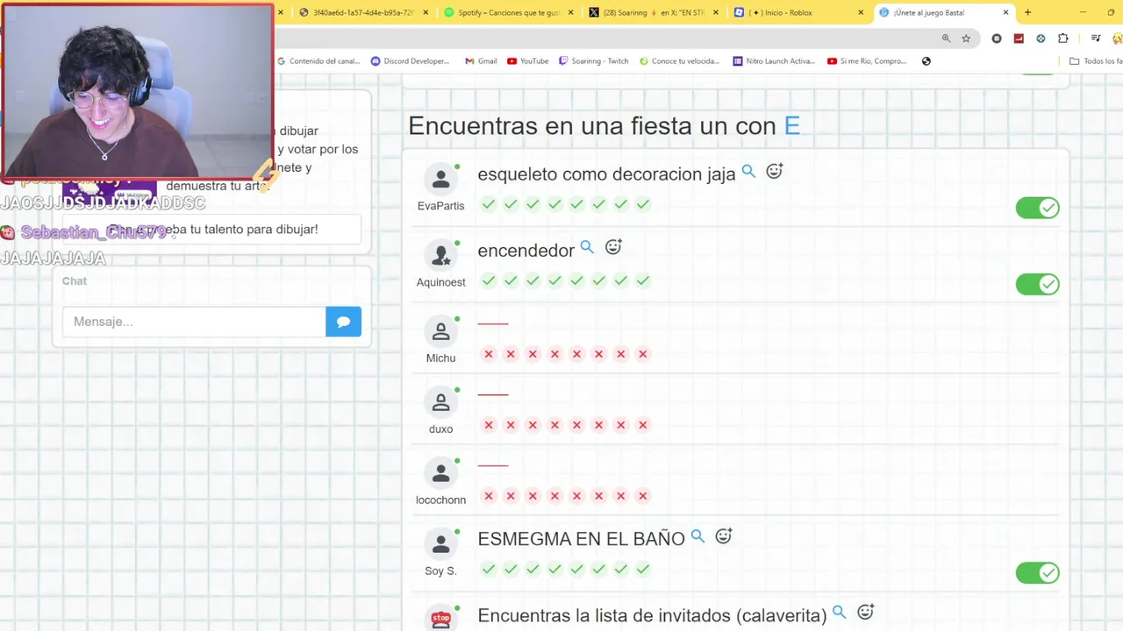The image size is (1123, 631).
Task: Open 'Contenido del canal' bookmark
Action: (319, 61)
